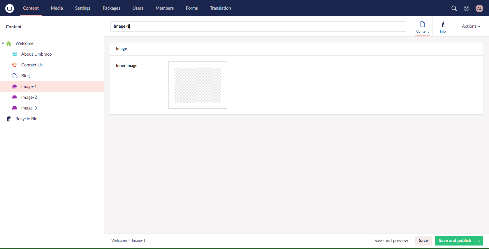Screen dimensions: 489x249
Task: Expand the Save and publish arrow menu
Action: tap(479, 241)
